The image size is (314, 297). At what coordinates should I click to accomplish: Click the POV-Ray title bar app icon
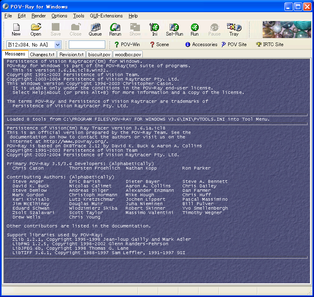pyautogui.click(x=6, y=6)
